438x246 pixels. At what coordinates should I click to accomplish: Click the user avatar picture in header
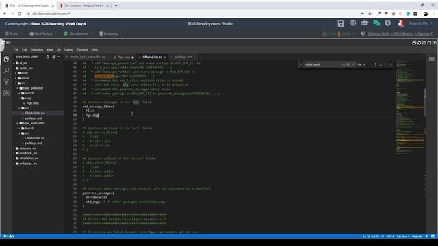[402, 23]
